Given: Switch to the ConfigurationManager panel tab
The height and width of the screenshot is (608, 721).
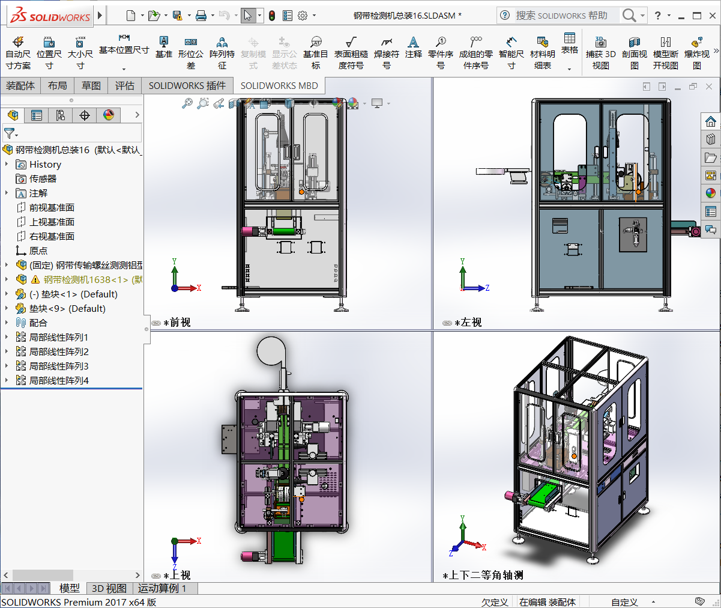Looking at the screenshot, I should [61, 115].
